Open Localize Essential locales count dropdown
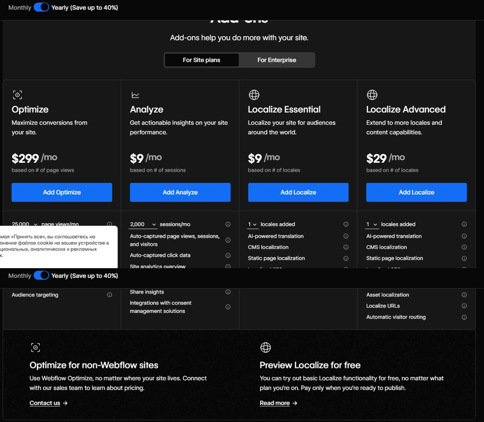This screenshot has width=484, height=422. [x=253, y=224]
